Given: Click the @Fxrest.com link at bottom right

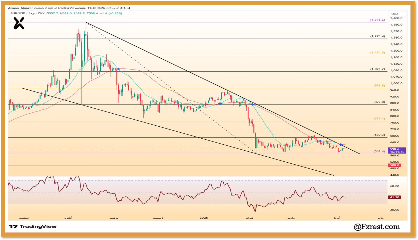Looking at the screenshot, I should tap(376, 227).
